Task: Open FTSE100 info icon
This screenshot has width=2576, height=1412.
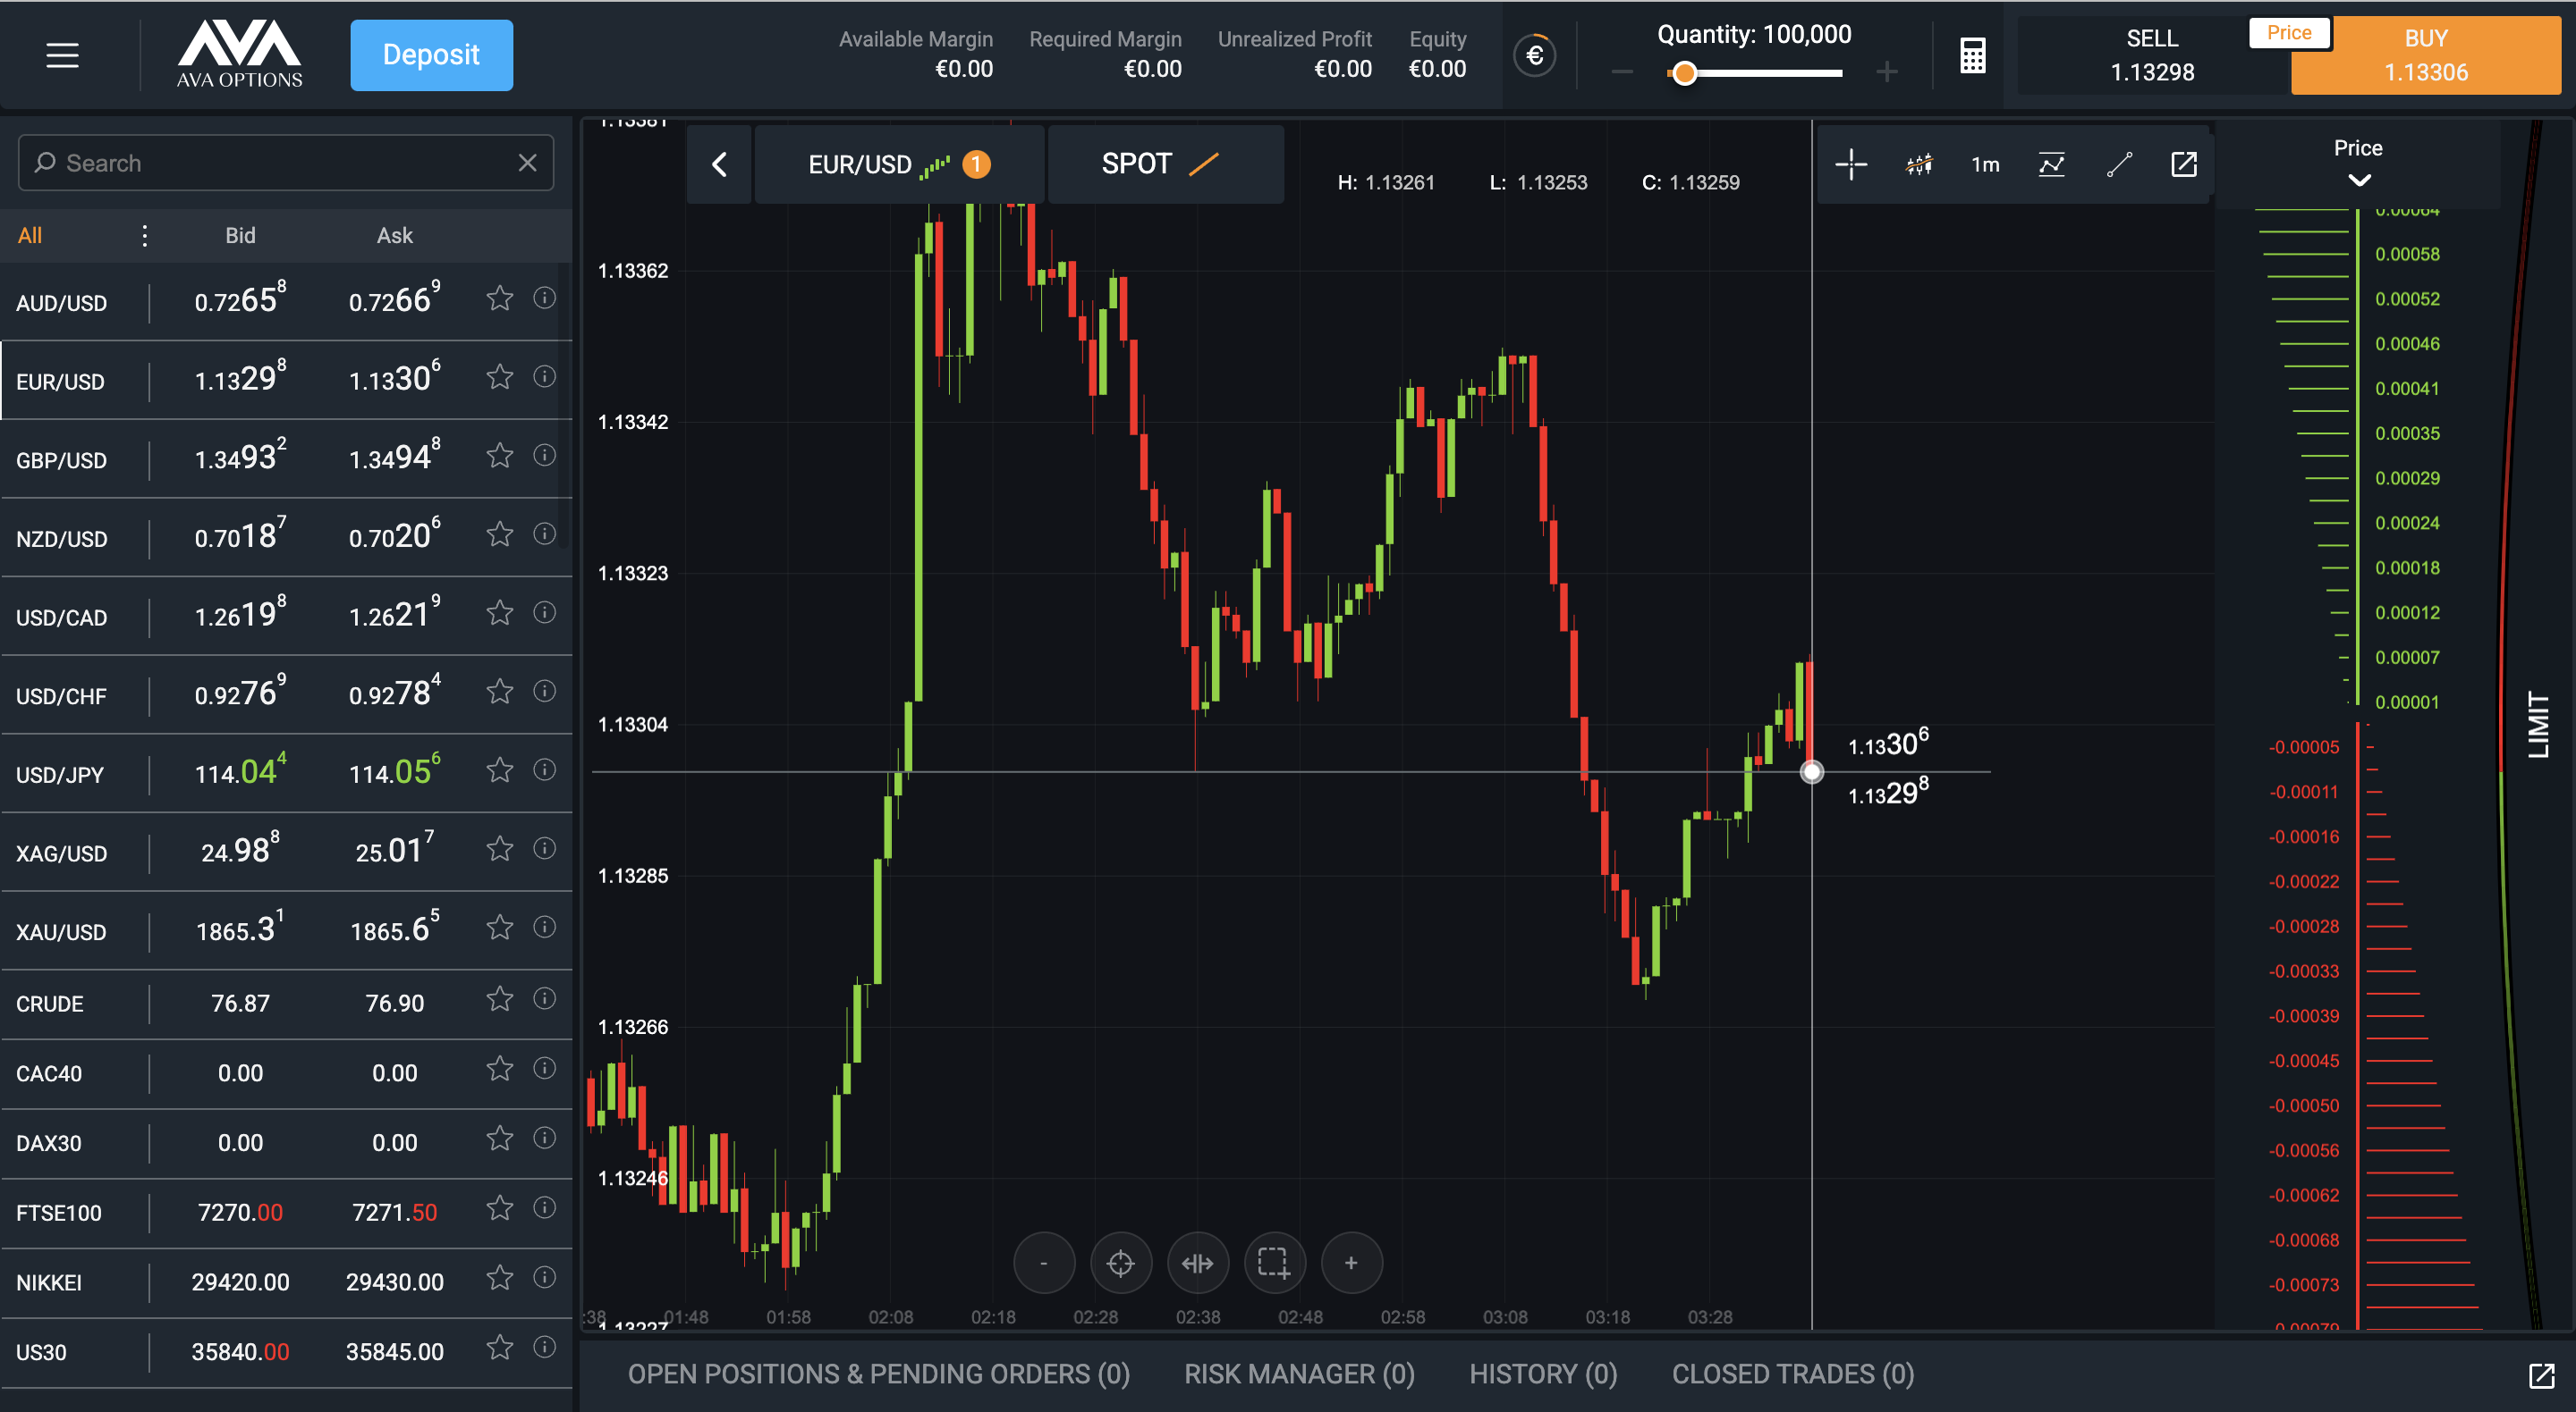Action: click(x=544, y=1208)
